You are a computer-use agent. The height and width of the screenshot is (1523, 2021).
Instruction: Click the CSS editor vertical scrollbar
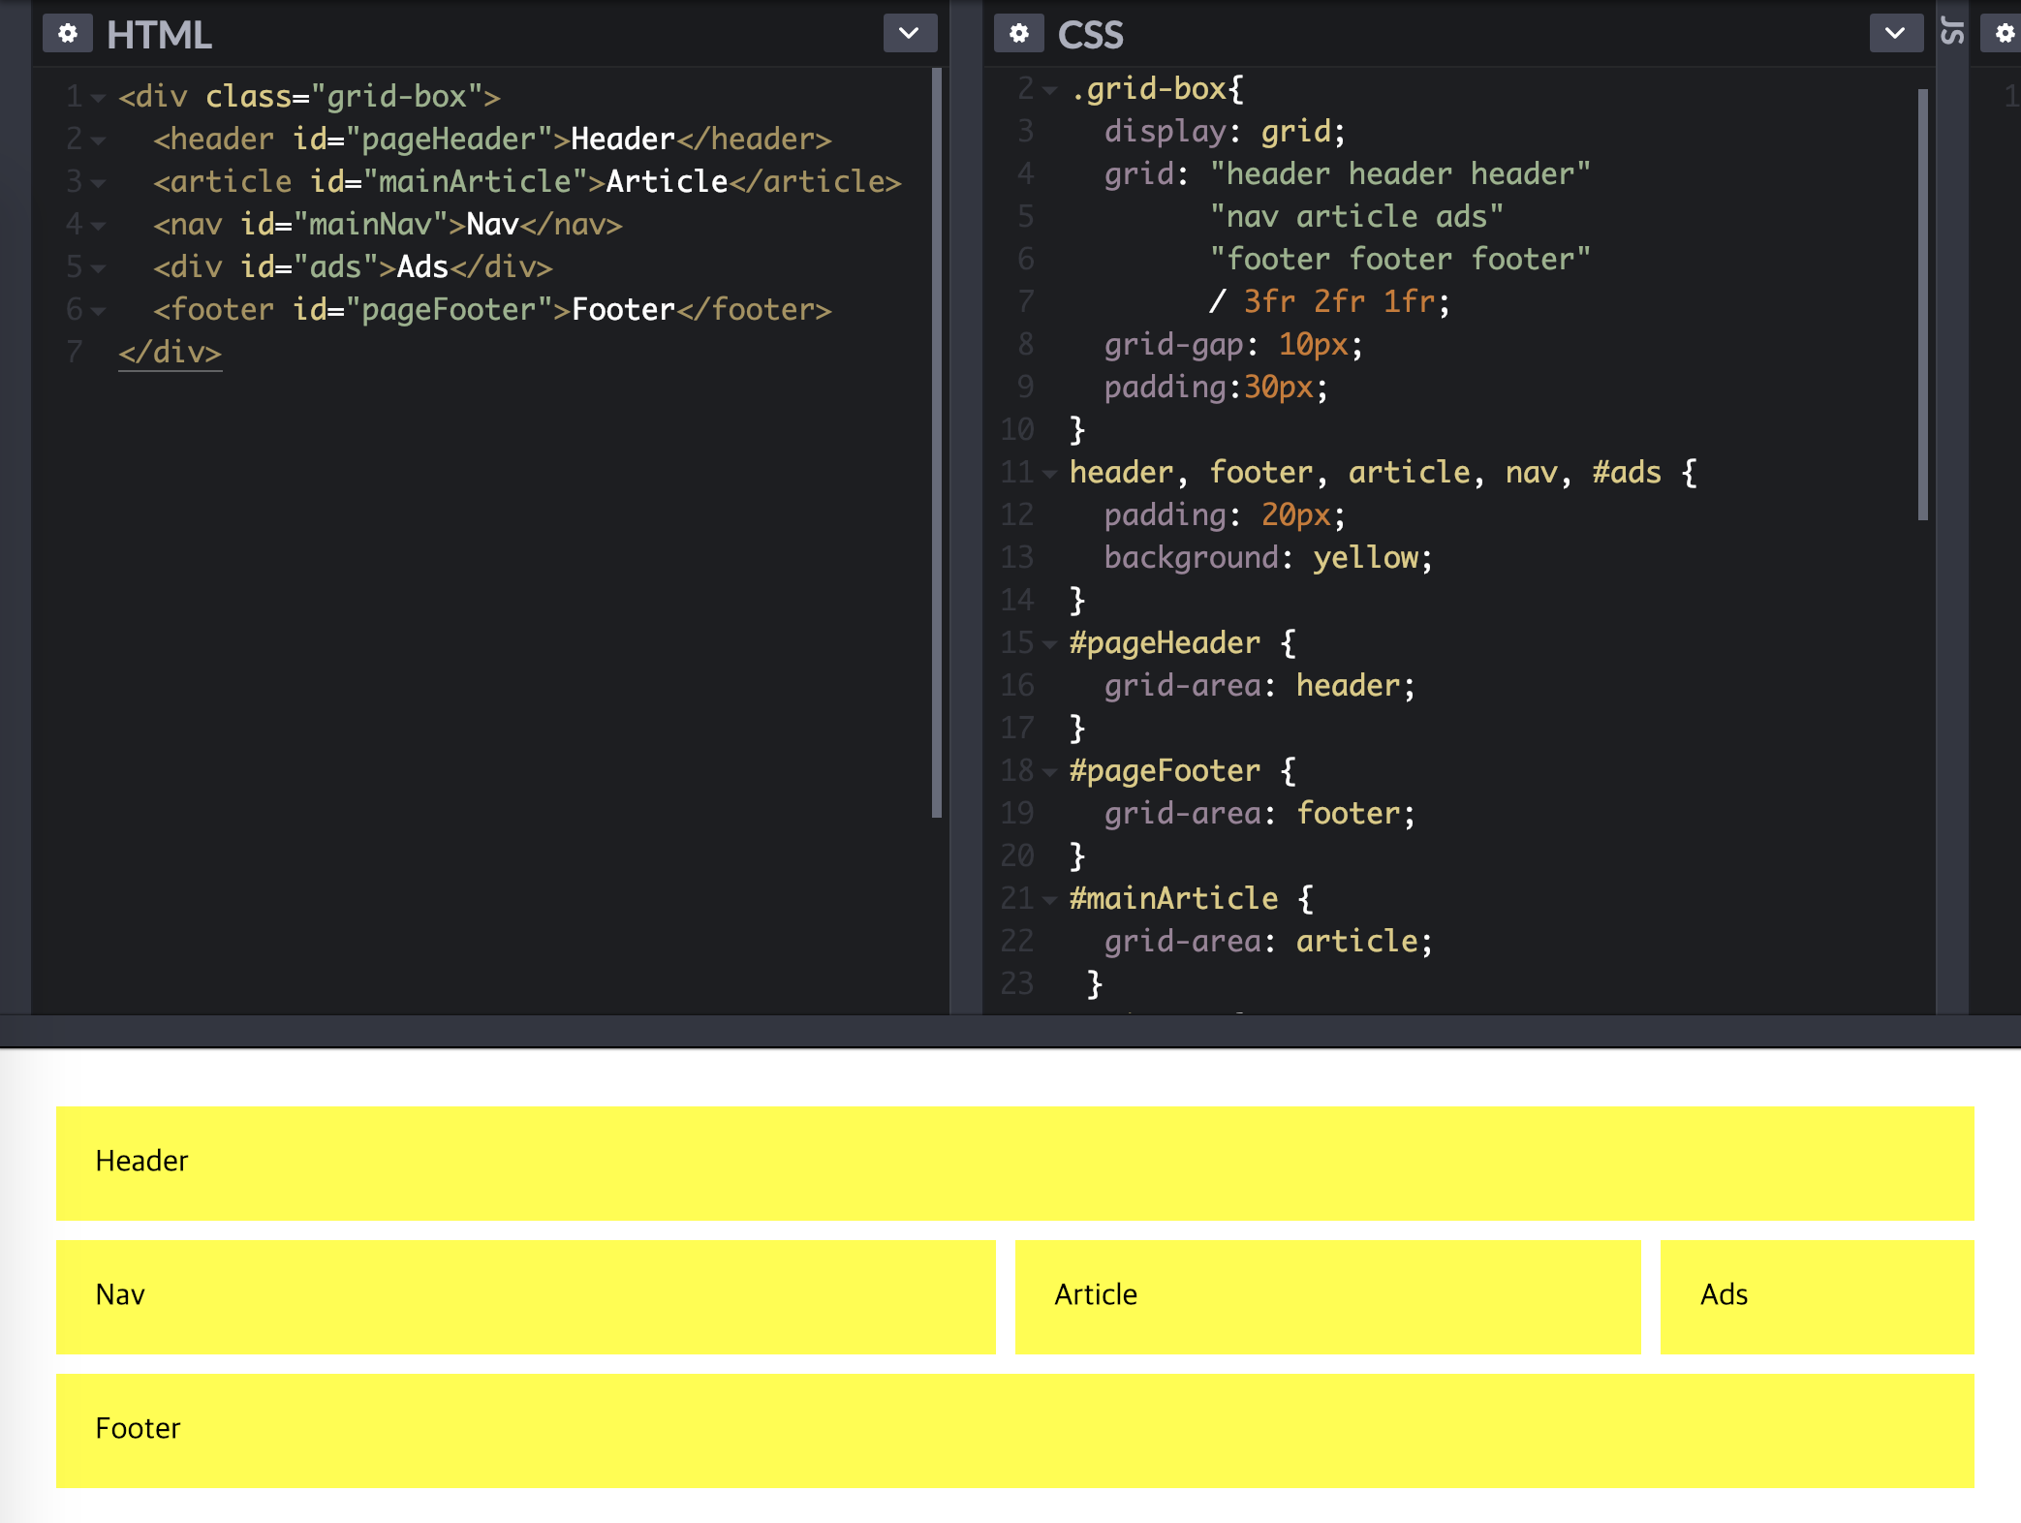click(x=1922, y=304)
